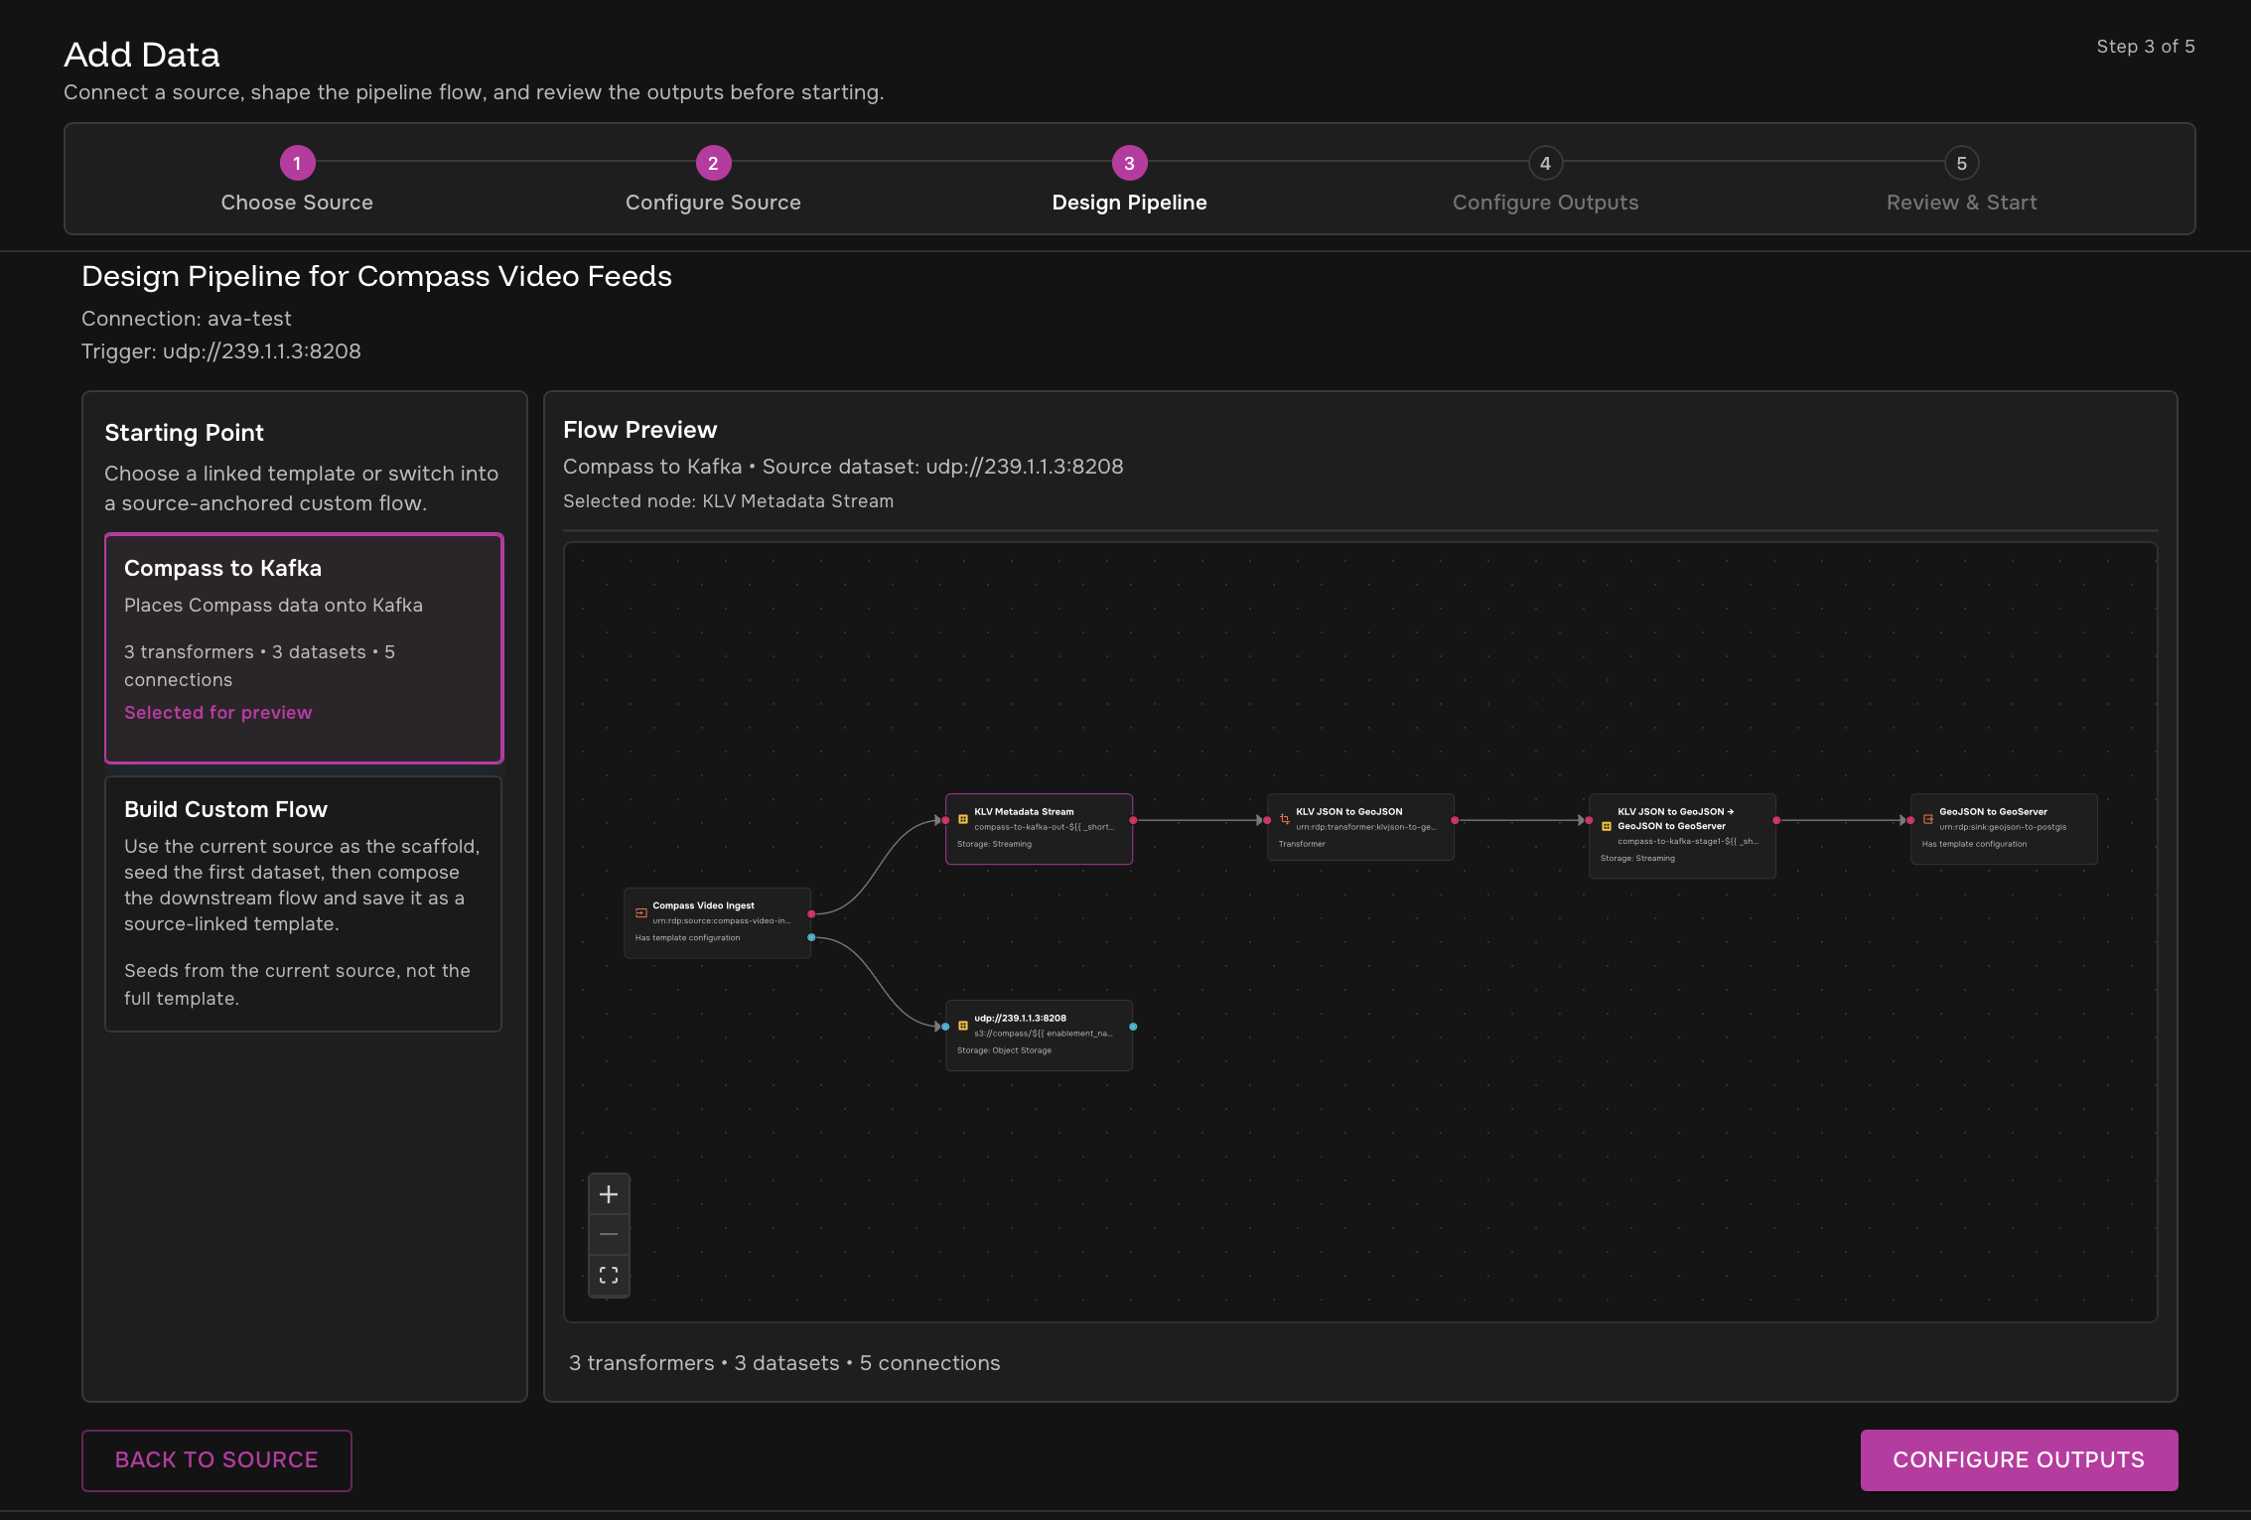Click flow summary '3 transformers • 3 datasets • 5 connections' below canvas
Image resolution: width=2251 pixels, height=1520 pixels.
pos(784,1363)
